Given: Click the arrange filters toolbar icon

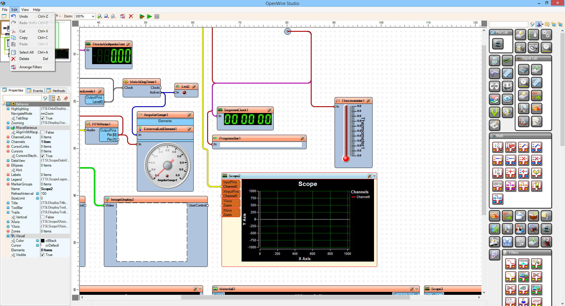Looking at the screenshot, I should click(x=123, y=16).
